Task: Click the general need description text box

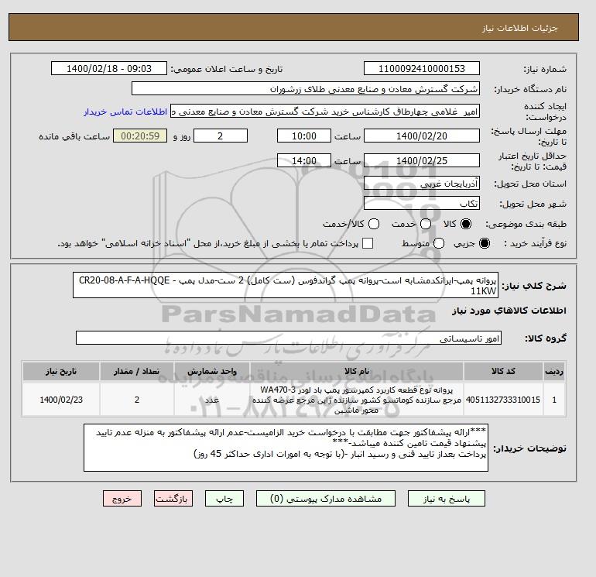Action: (286, 285)
